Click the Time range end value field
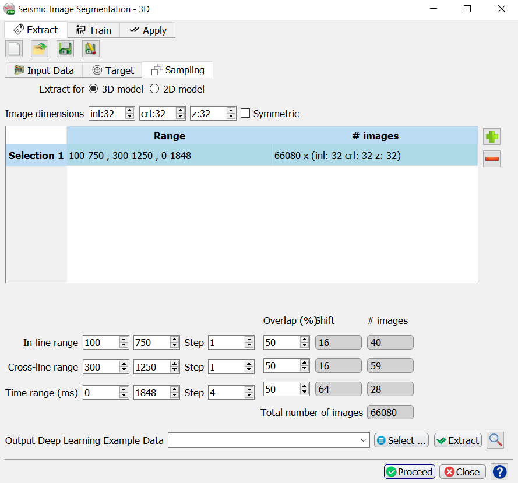The width and height of the screenshot is (518, 483). pyautogui.click(x=150, y=393)
